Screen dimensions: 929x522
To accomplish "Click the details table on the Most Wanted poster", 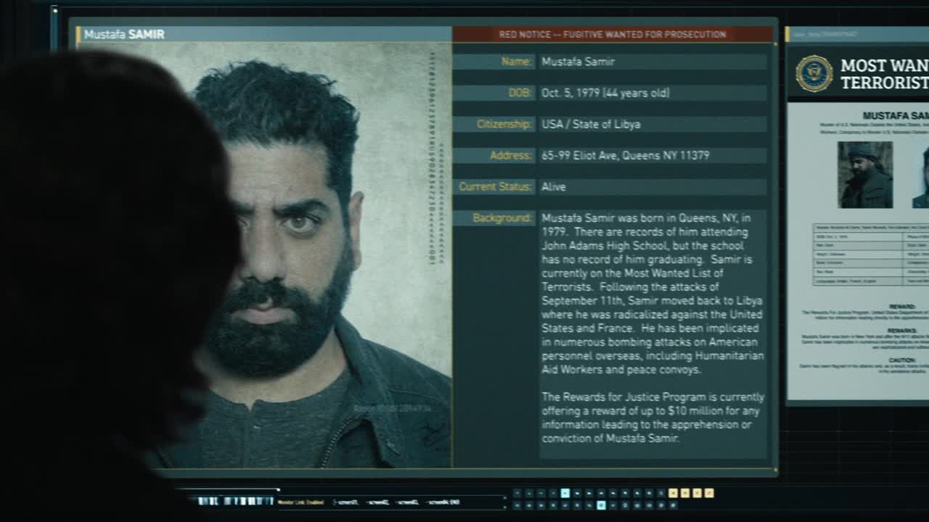I will (871, 254).
